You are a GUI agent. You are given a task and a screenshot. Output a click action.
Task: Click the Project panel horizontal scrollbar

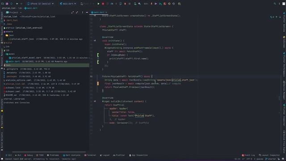coord(49,152)
